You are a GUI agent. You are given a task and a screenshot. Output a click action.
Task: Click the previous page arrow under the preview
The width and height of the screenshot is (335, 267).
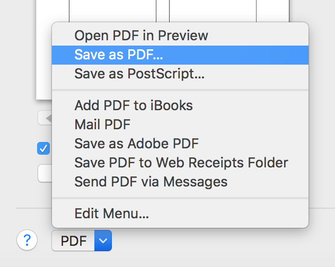click(46, 118)
